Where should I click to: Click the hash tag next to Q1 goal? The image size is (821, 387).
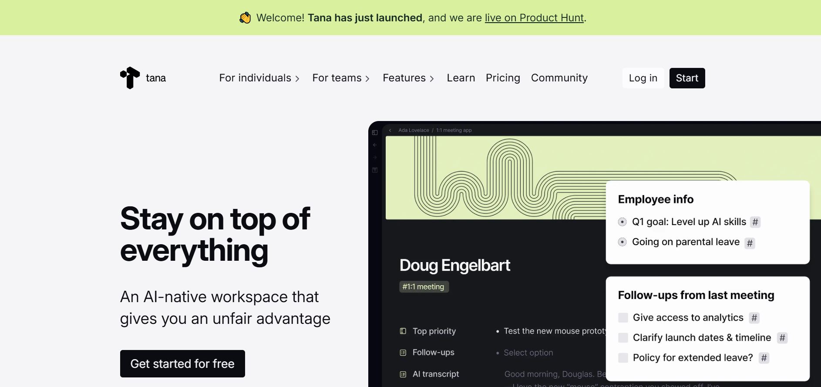click(755, 222)
